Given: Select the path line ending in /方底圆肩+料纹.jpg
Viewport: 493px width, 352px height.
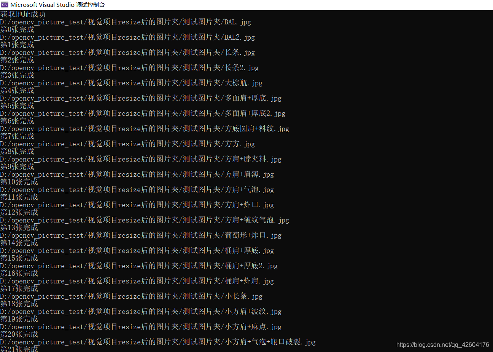Looking at the screenshot, I should click(x=145, y=129).
